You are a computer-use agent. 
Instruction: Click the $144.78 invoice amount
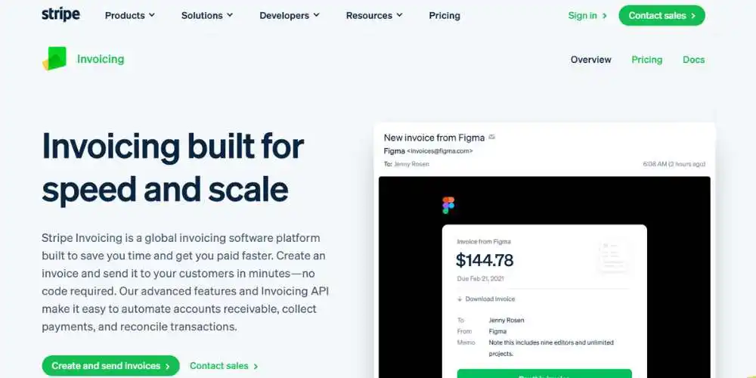pos(485,260)
